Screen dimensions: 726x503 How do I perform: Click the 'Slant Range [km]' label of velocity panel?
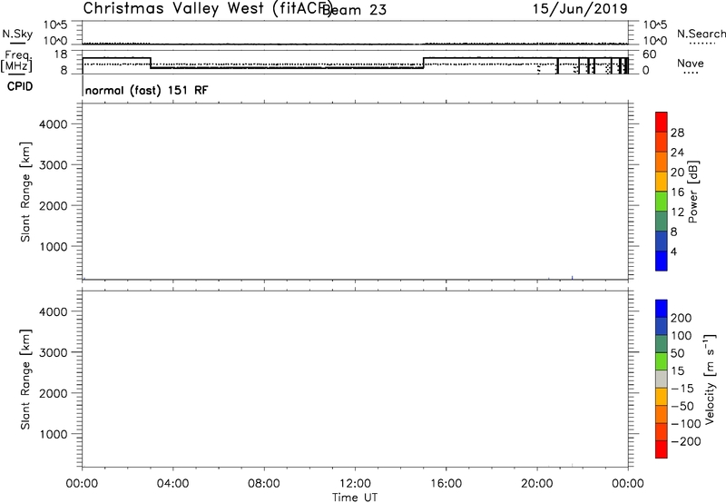click(25, 380)
